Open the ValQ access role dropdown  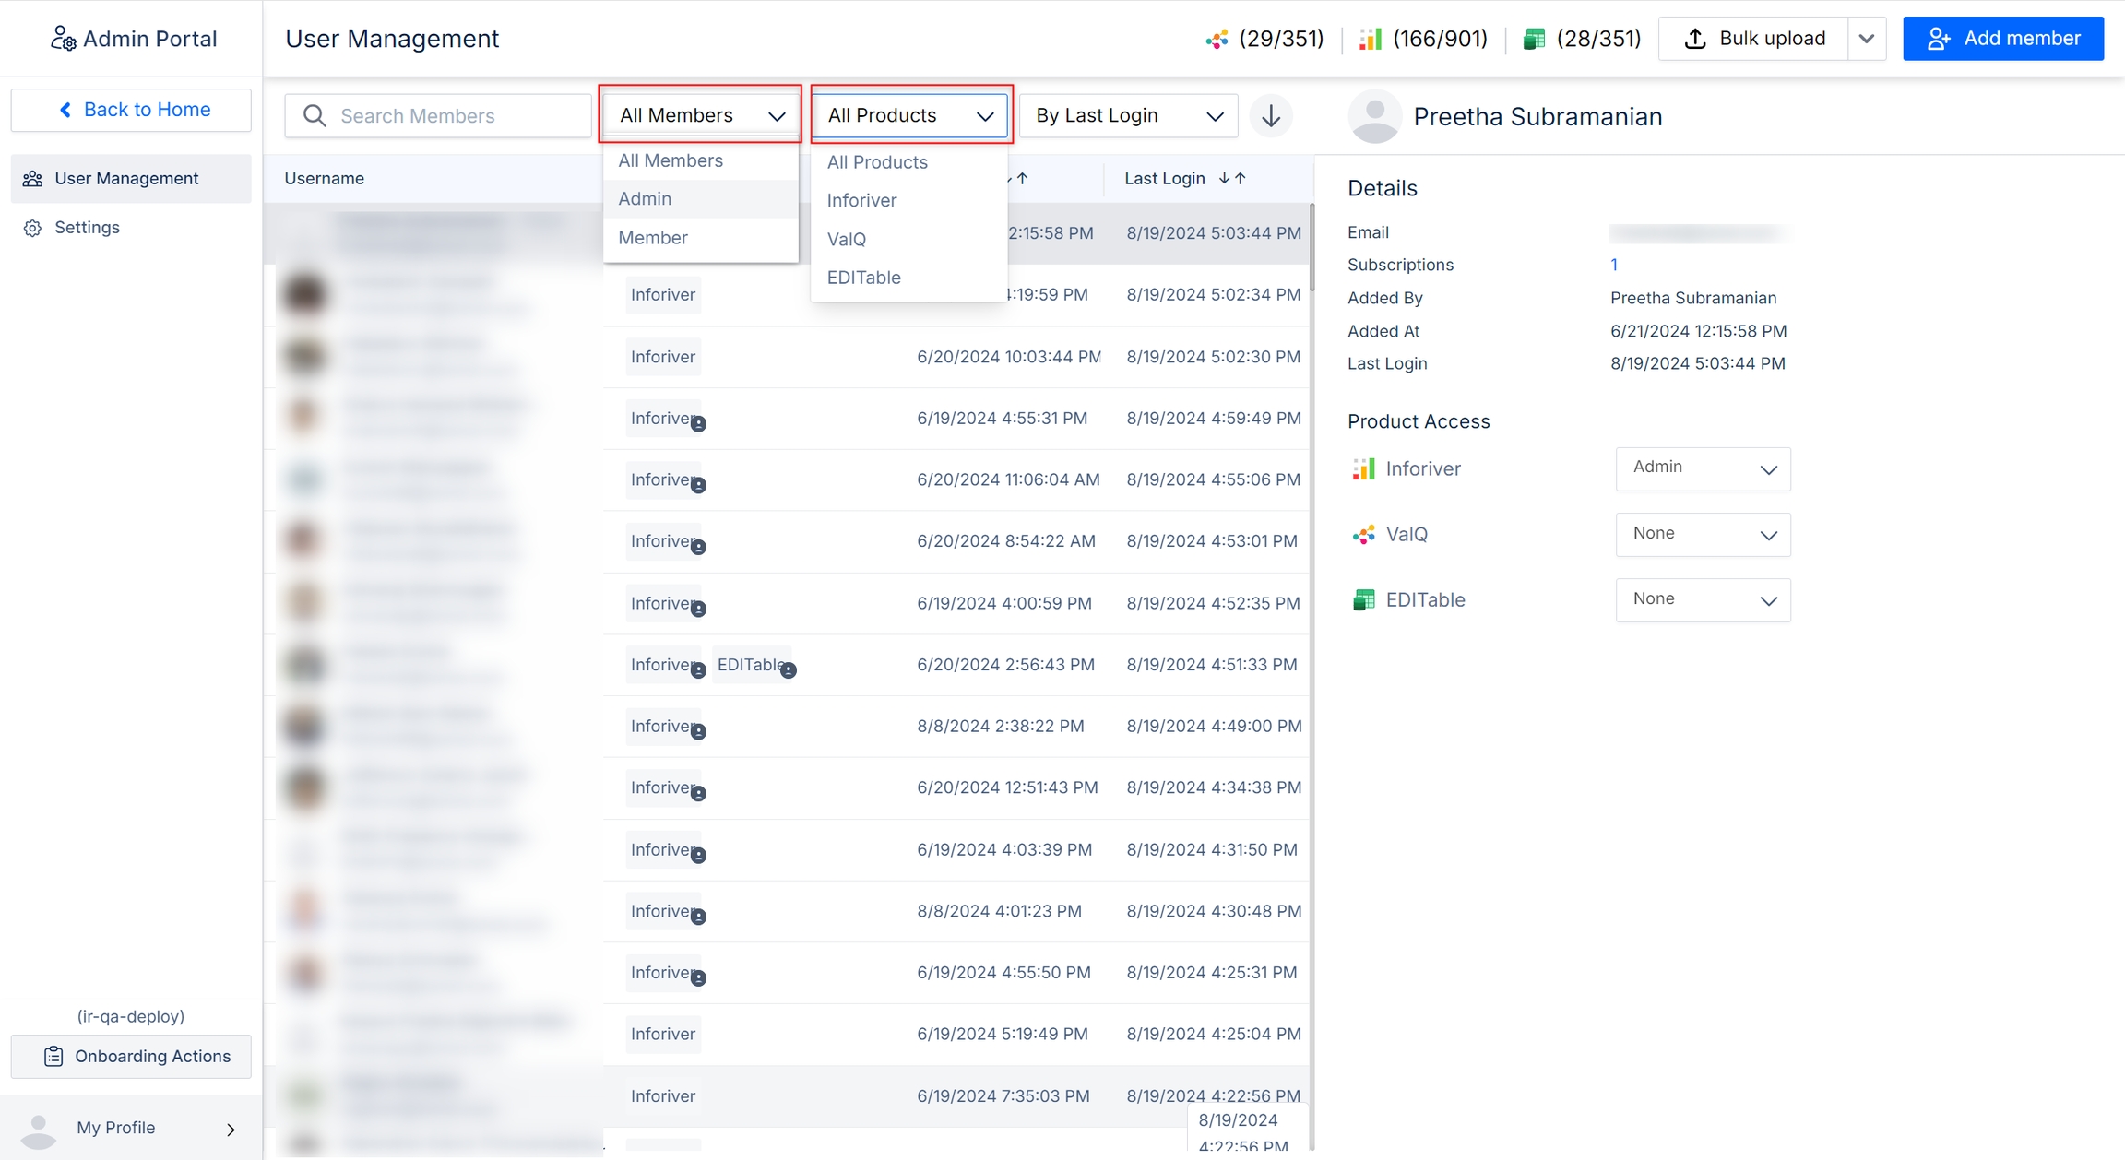point(1703,534)
